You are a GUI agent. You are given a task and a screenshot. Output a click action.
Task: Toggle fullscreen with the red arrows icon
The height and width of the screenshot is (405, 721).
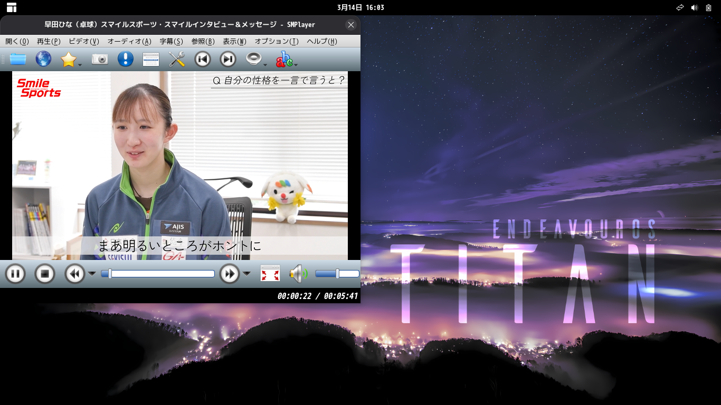click(x=270, y=273)
